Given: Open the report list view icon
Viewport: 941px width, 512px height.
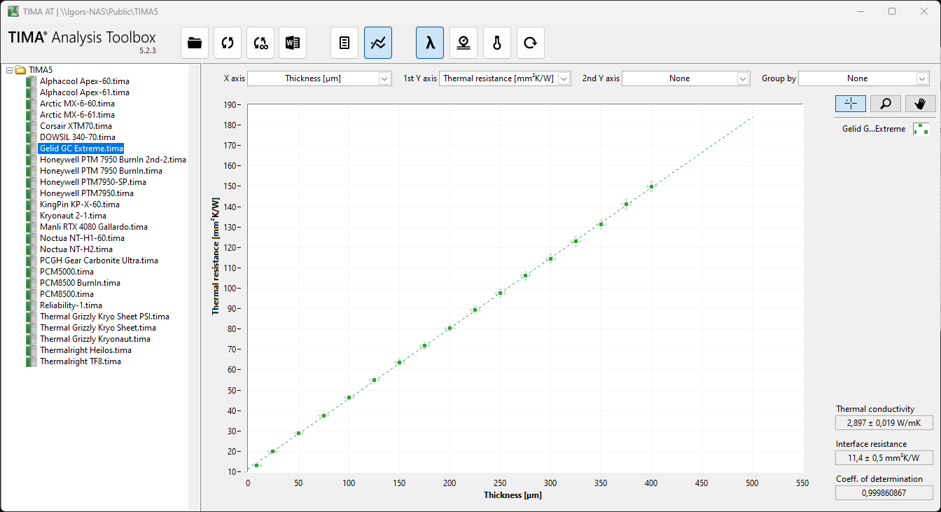Looking at the screenshot, I should [344, 43].
